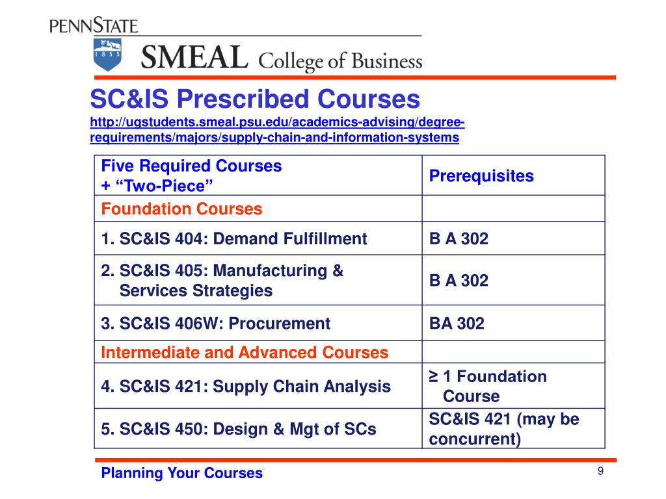
Task: Click the prerequisite cell beside Demand Fulfillment
Action: pyautogui.click(x=459, y=238)
